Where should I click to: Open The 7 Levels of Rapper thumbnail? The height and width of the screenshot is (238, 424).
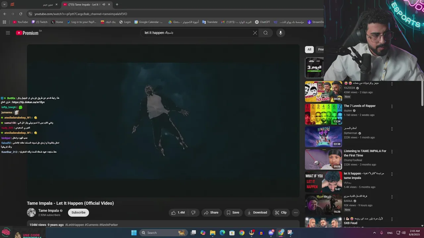click(323, 114)
